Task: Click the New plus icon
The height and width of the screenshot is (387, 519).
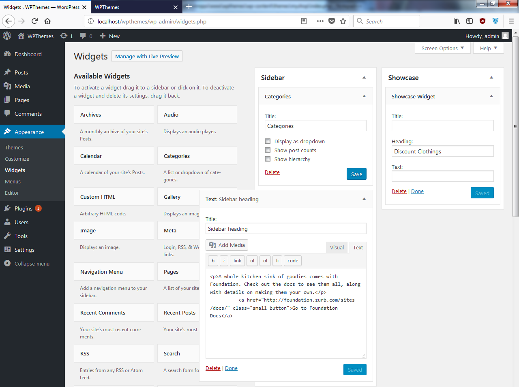Action: 103,36
